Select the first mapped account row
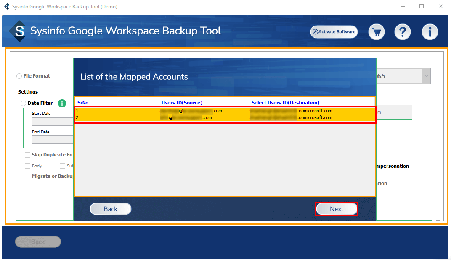The width and height of the screenshot is (451, 260). 225,111
